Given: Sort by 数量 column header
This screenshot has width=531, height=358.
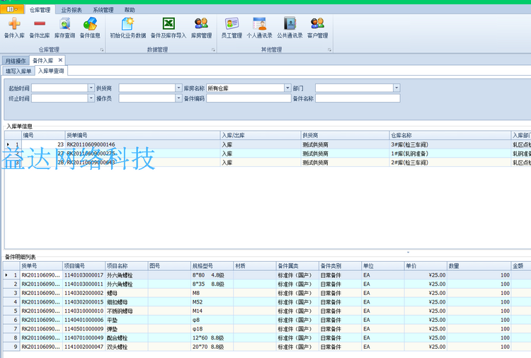Looking at the screenshot, I should (x=479, y=266).
